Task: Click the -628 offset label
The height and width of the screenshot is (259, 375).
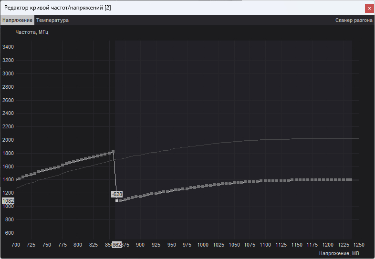Action: point(117,194)
